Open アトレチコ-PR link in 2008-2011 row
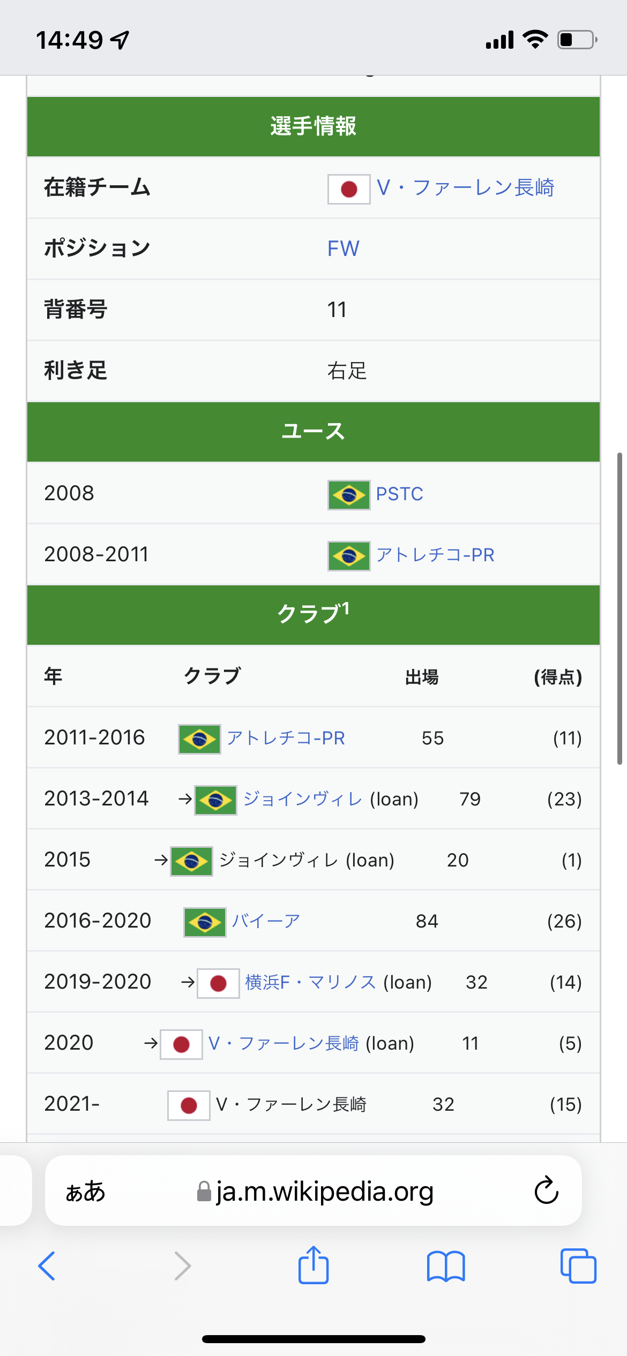This screenshot has height=1356, width=627. (435, 555)
